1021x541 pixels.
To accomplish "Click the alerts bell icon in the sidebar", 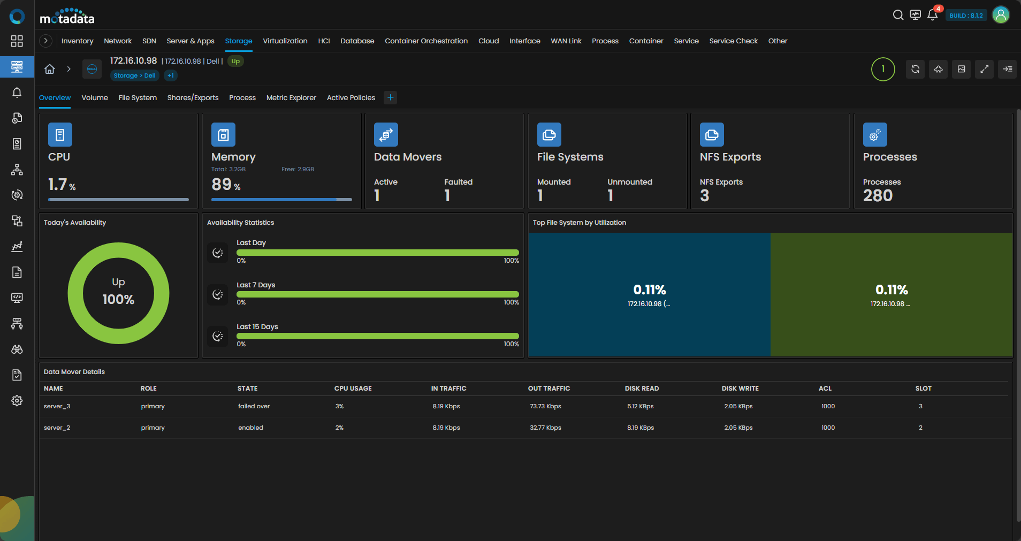I will click(17, 93).
